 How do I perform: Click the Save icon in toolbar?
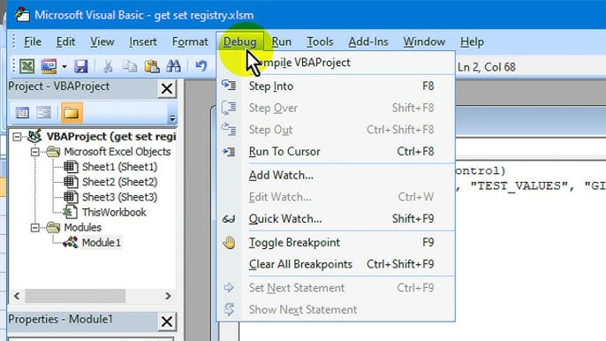[x=80, y=66]
